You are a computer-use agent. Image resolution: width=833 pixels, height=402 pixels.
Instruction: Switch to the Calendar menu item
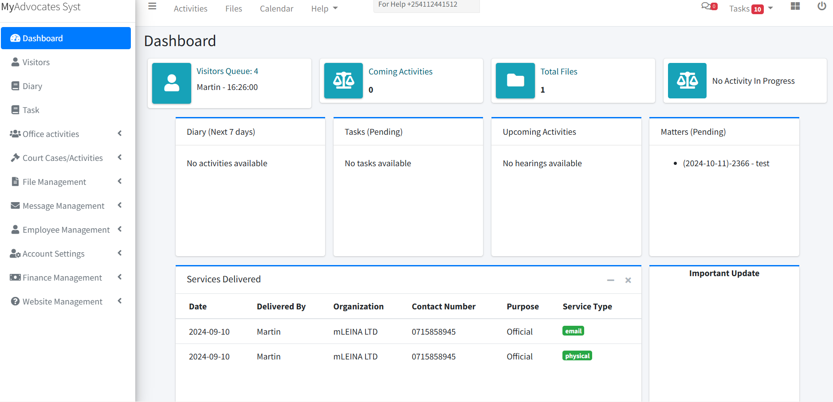point(276,8)
